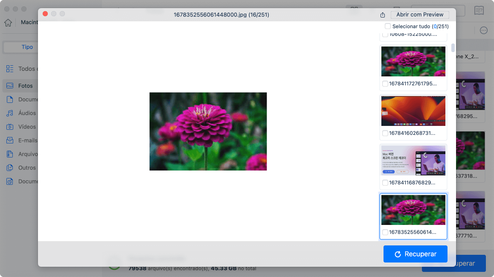The height and width of the screenshot is (277, 494).
Task: Select the Outros category icon in the sidebar
Action: click(x=10, y=168)
